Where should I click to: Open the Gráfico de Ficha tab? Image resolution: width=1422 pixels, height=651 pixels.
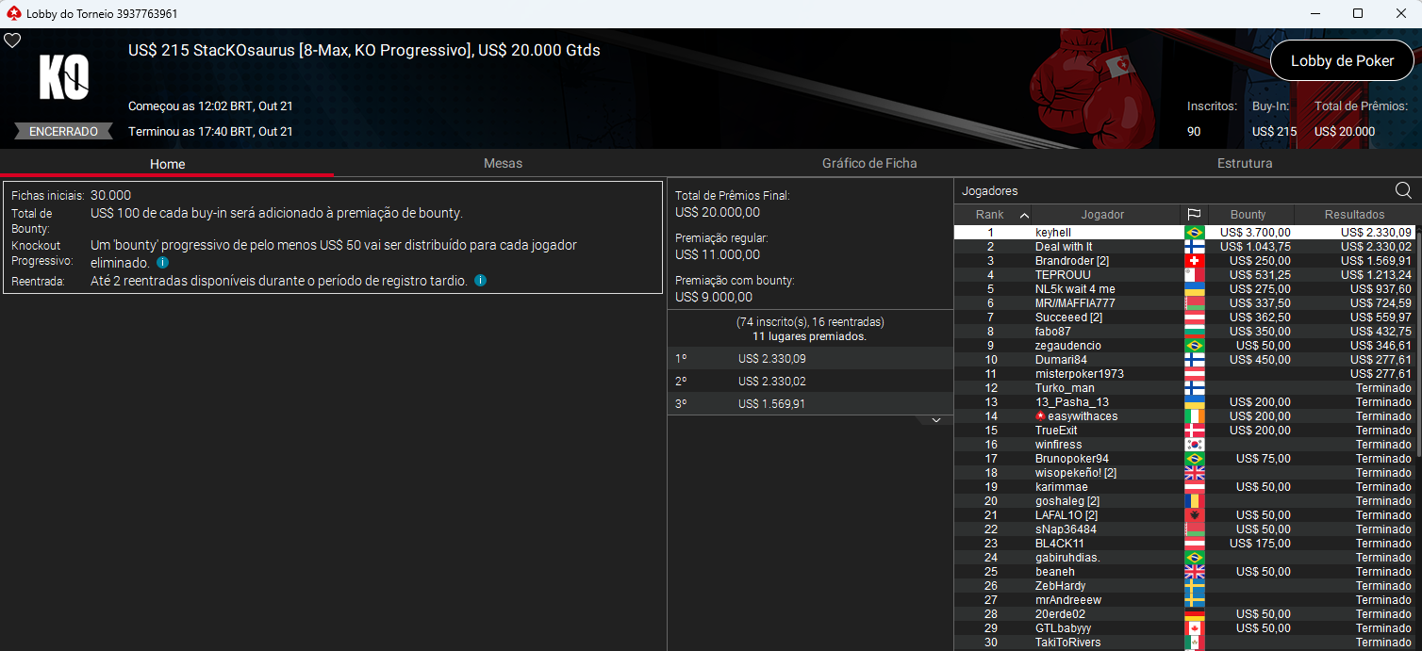click(x=868, y=163)
